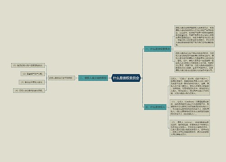Image resolution: width=226 pixels, height=162 pixels.
Task: Click the top-right paragraph box about 债权人委员会
Action: [194, 36]
